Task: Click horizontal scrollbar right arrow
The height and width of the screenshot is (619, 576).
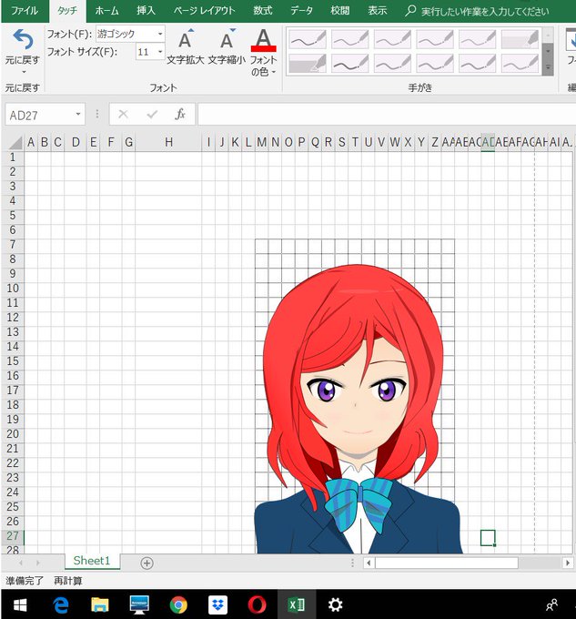Action: click(568, 563)
